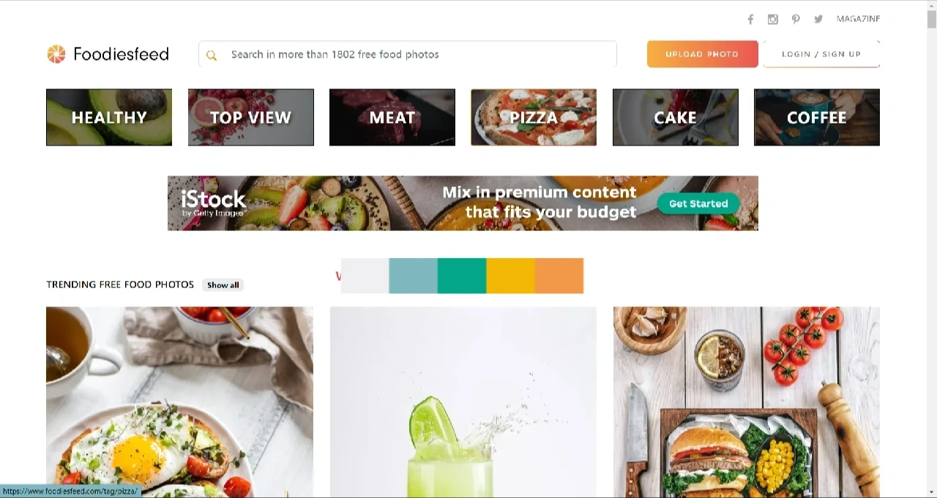
Task: Click the Foodiesfeed orange logo
Action: (56, 54)
